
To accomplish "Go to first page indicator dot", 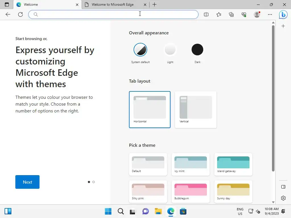I will click(x=89, y=182).
